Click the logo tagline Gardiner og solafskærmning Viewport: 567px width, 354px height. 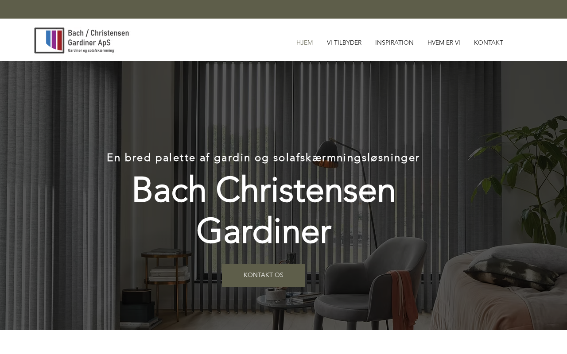coord(91,50)
